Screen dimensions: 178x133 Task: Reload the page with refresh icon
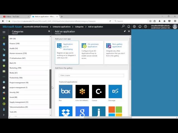click(x=110, y=21)
